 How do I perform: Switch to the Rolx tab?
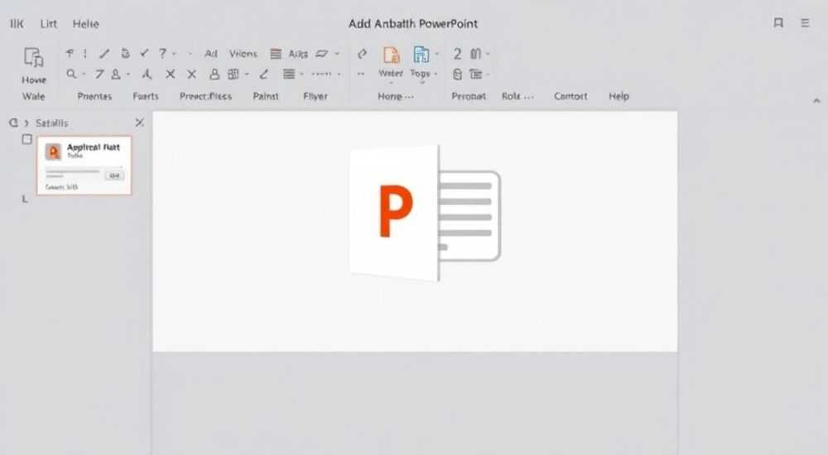(x=517, y=96)
